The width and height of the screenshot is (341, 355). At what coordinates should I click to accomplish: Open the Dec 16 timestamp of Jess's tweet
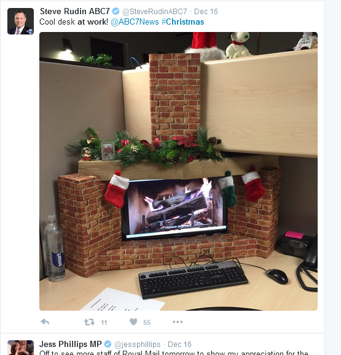click(179, 345)
